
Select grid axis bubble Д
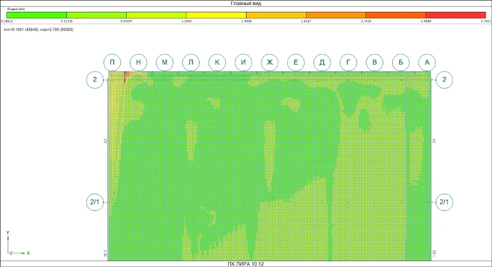click(x=322, y=62)
